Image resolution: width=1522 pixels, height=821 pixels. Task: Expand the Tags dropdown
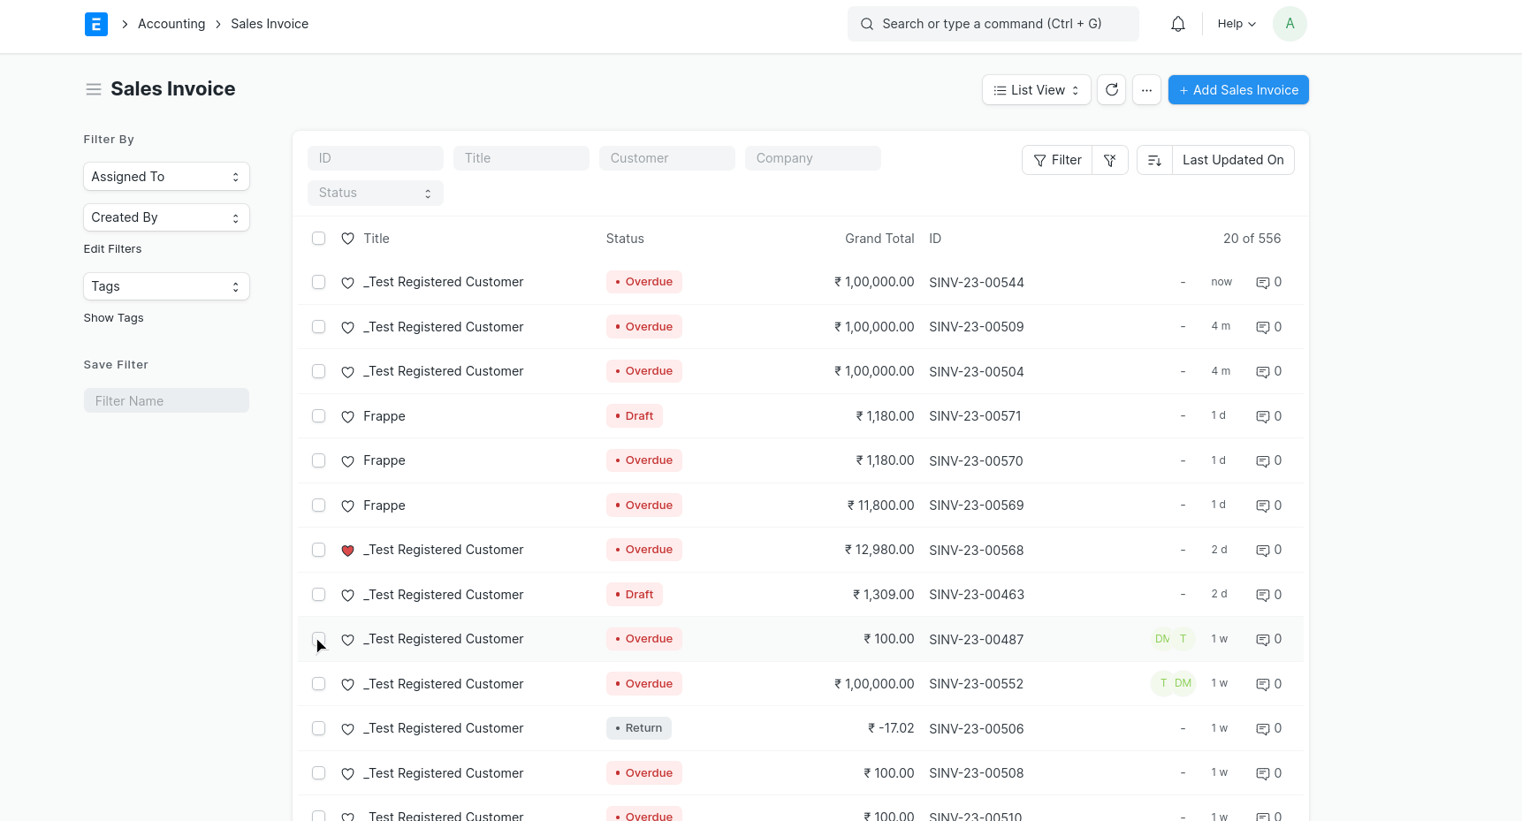tap(166, 286)
